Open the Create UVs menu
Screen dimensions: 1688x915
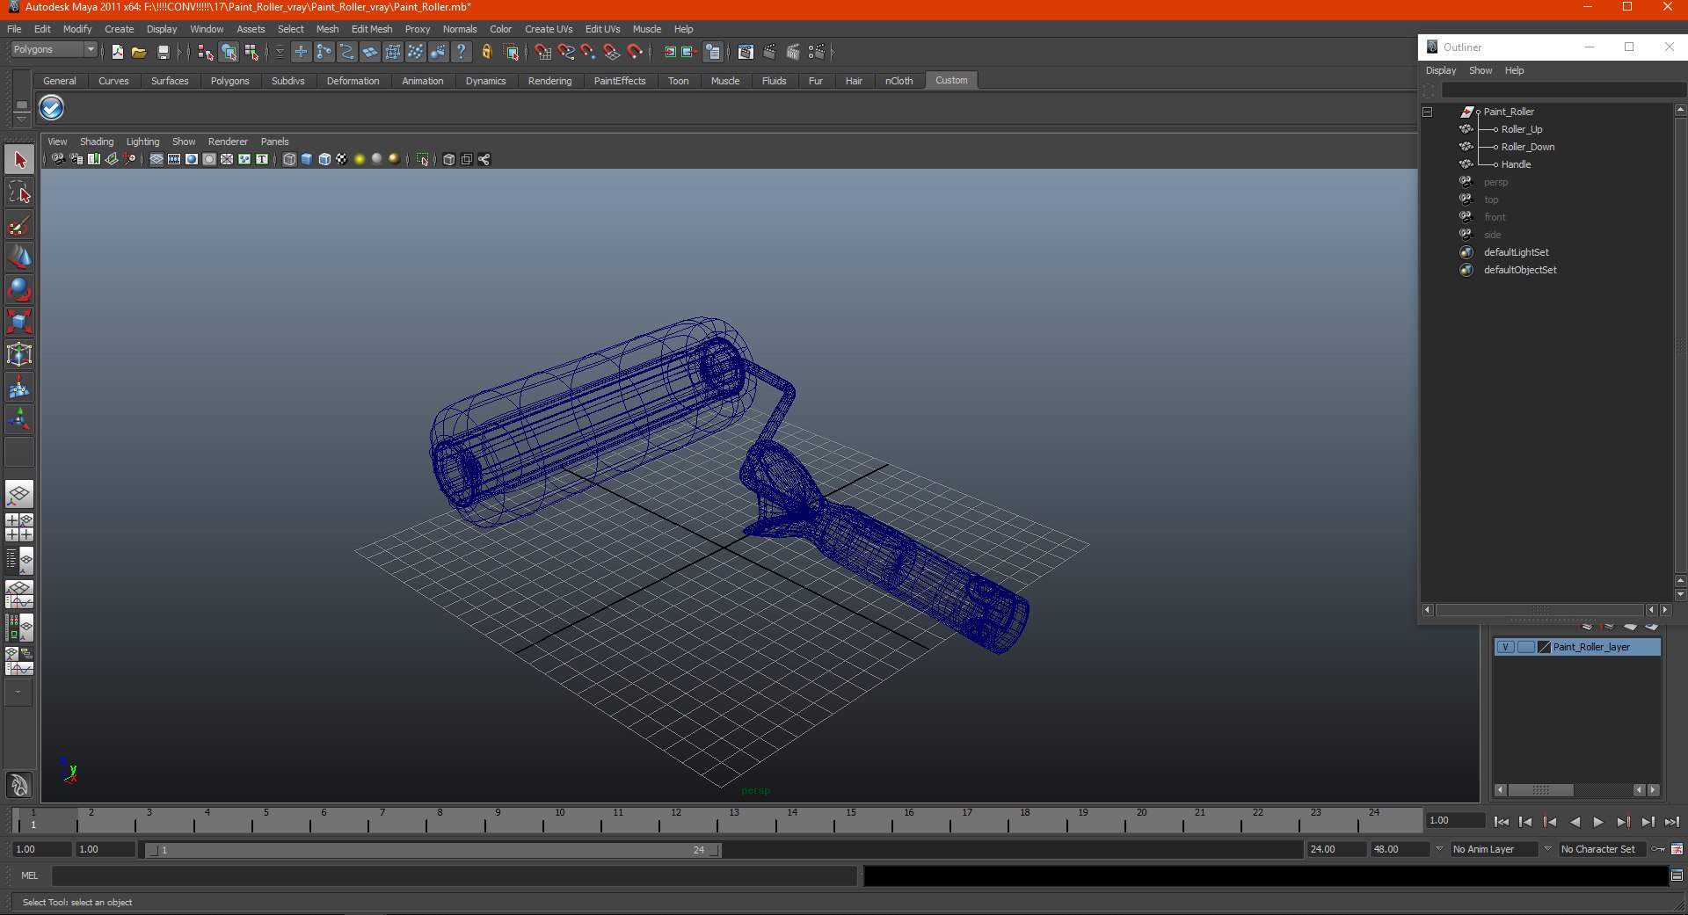point(549,29)
